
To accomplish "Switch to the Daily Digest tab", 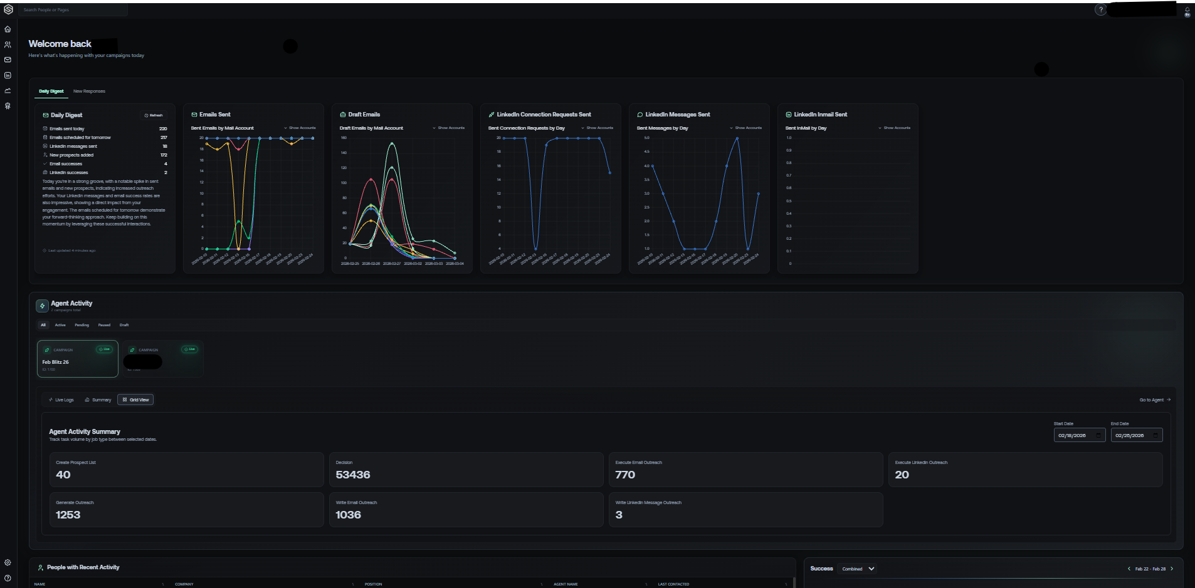I will [x=51, y=91].
